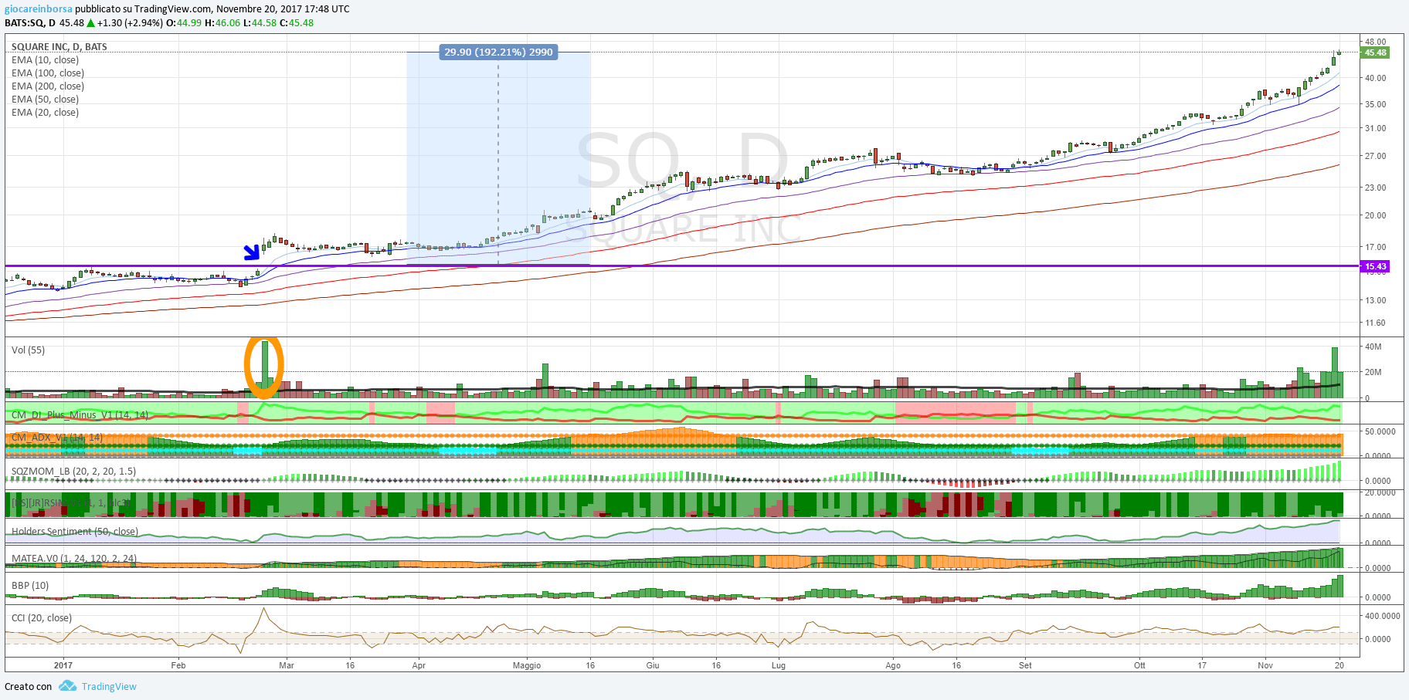The width and height of the screenshot is (1409, 700).
Task: Click the Feb label on the time axis
Action: tap(178, 665)
